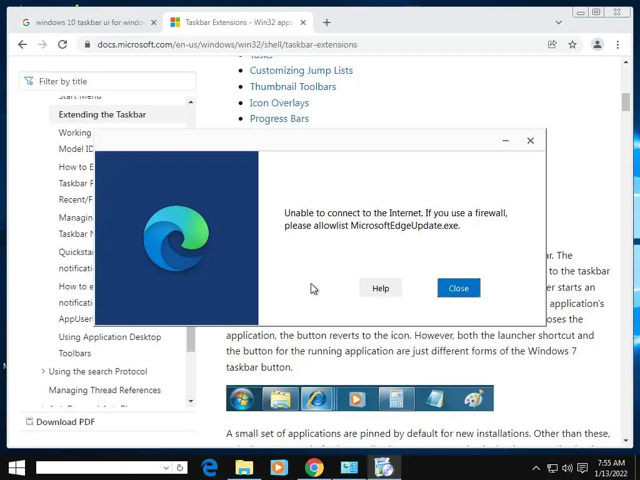Open the Chrome three-dot menu
Screen dimensions: 640x480
(618, 44)
